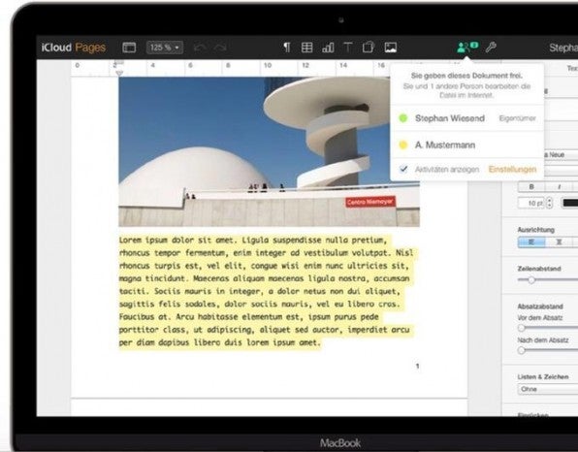
Task: Click the font size stepper arrows
Action: click(x=550, y=203)
